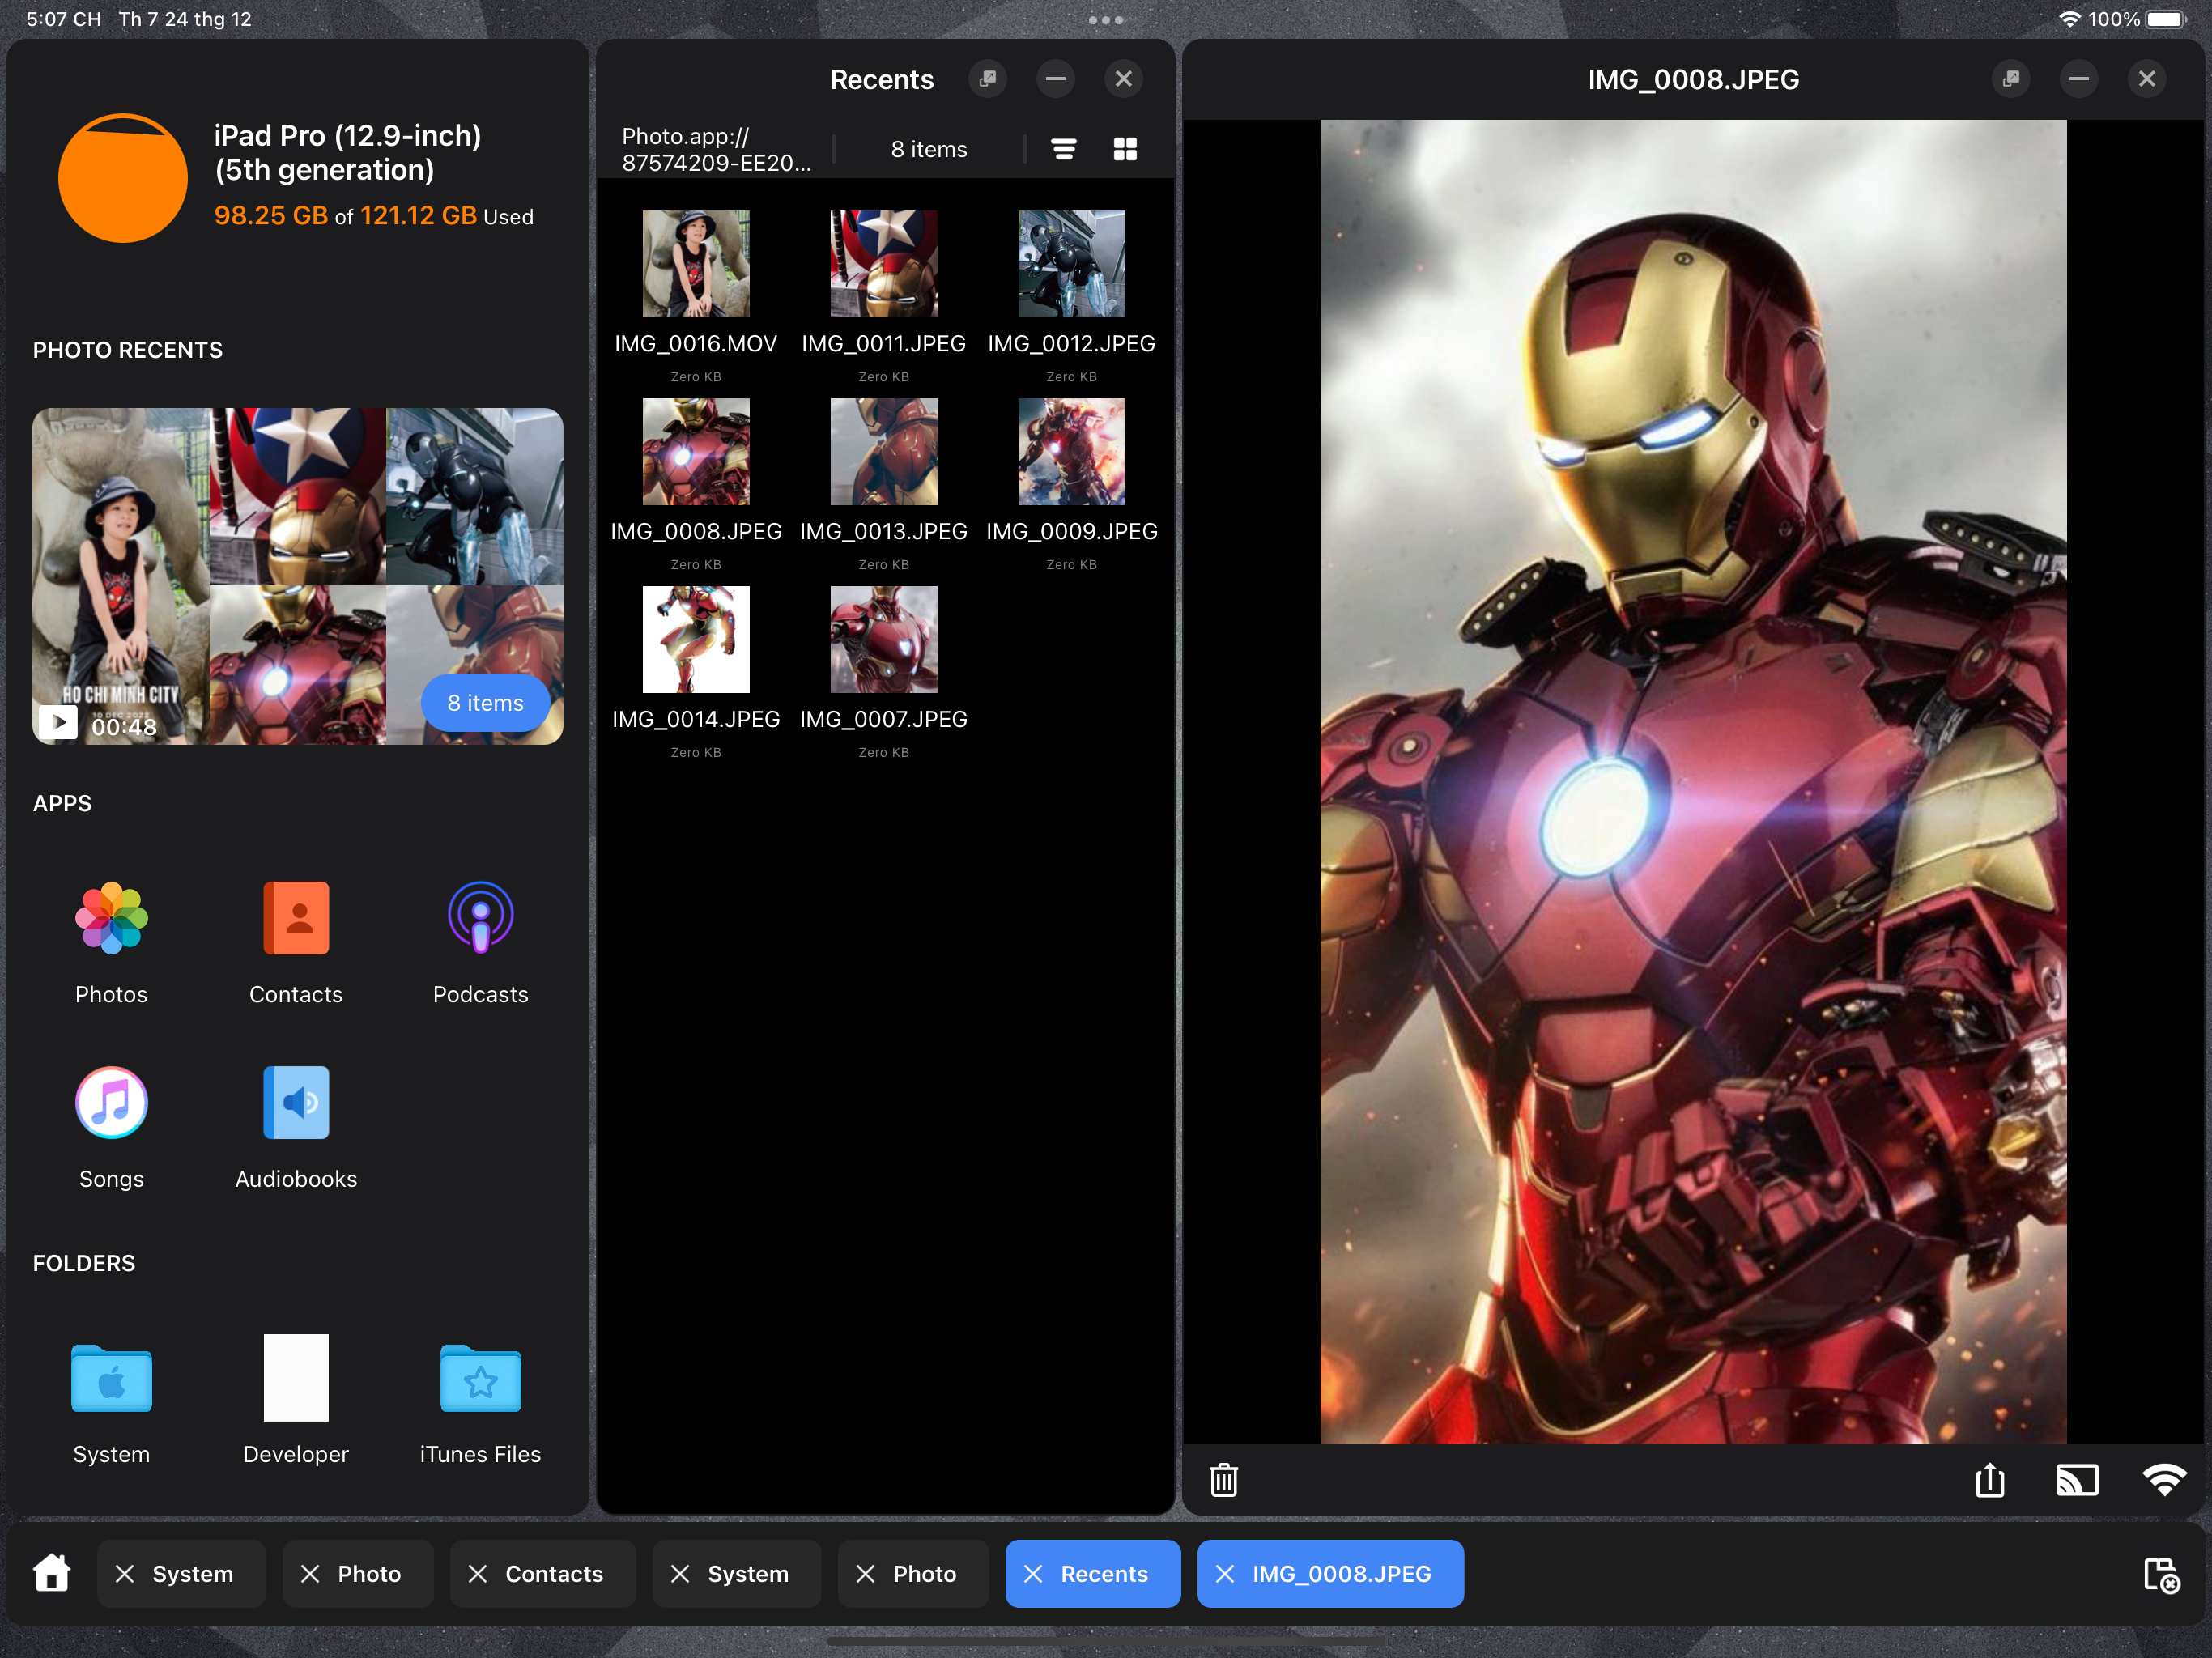Viewport: 2212px width, 1658px height.
Task: Select the Captain America shield photo in collage
Action: (x=297, y=496)
